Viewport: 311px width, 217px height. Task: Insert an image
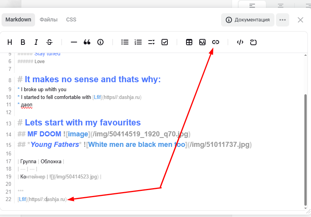(202, 42)
